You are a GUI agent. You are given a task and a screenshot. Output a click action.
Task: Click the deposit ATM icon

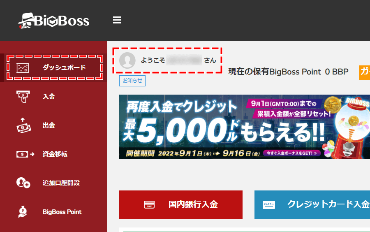point(23,97)
